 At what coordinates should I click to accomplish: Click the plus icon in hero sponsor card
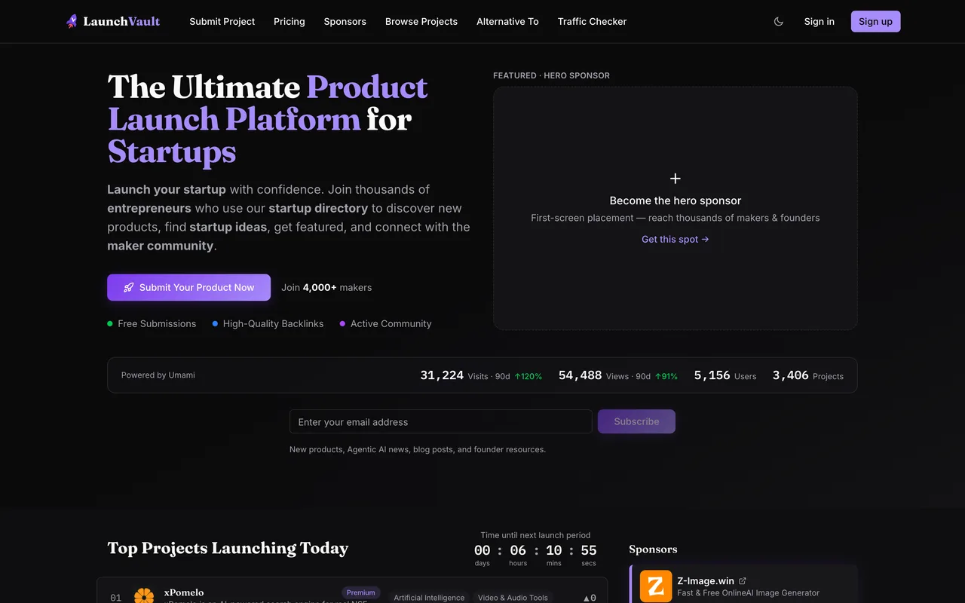click(675, 179)
